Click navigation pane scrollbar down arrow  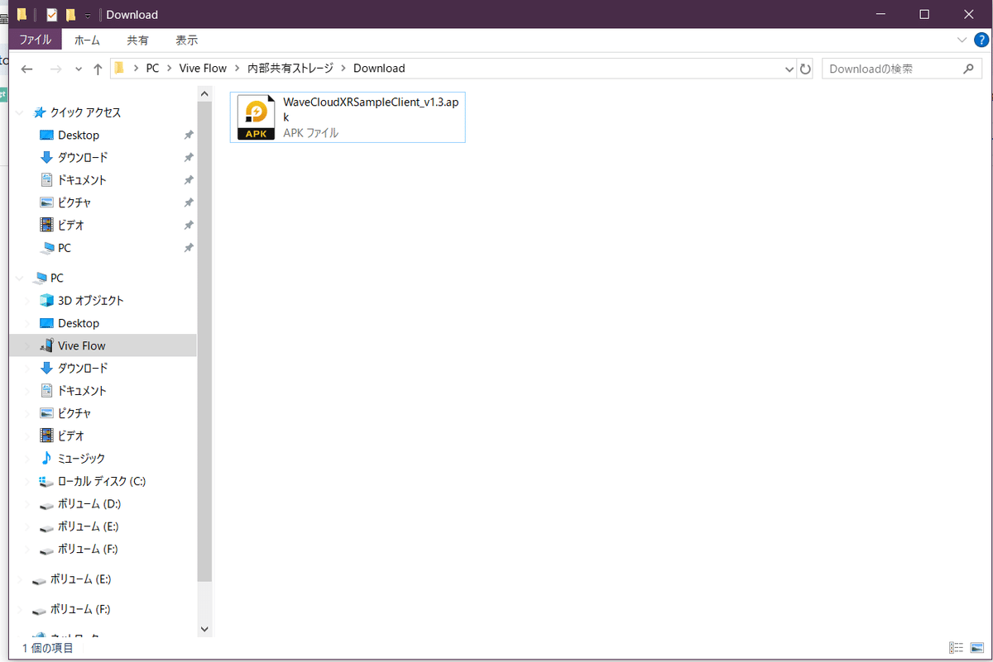point(205,630)
